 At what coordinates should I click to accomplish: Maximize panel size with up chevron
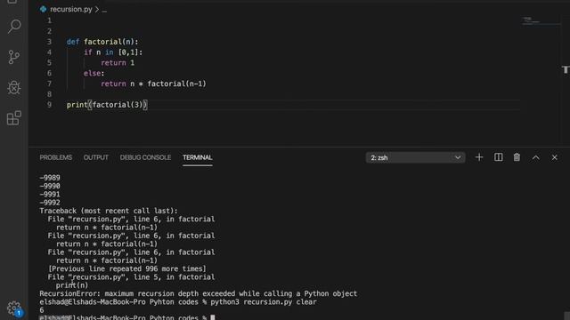click(x=535, y=157)
